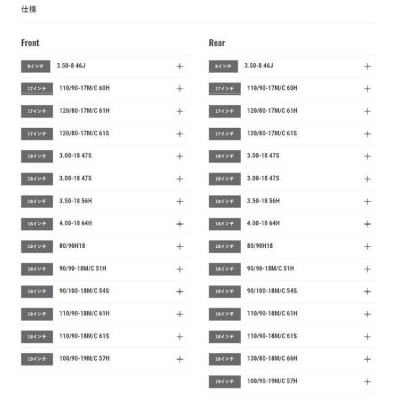Viewport: 400px width, 400px height.
Task: Expand the Rear 3.50-18 56H row
Action: coord(367,201)
